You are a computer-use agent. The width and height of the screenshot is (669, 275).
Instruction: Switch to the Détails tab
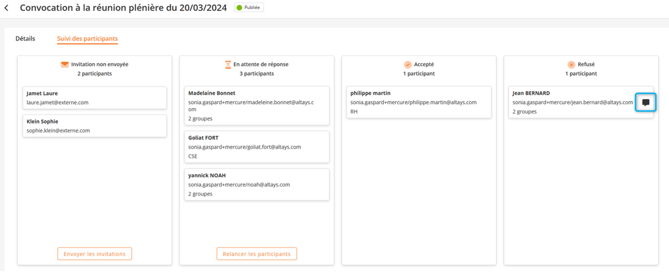tap(25, 39)
